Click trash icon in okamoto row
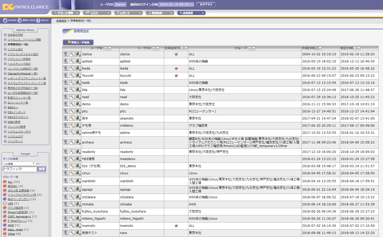This screenshot has height=237, width=383. [x=66, y=118]
